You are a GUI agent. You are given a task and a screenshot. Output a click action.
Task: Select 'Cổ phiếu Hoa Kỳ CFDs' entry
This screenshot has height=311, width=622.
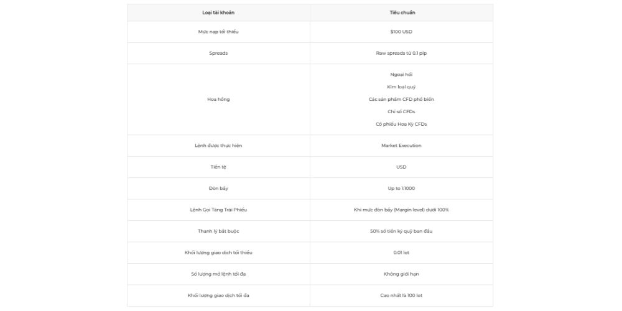401,124
